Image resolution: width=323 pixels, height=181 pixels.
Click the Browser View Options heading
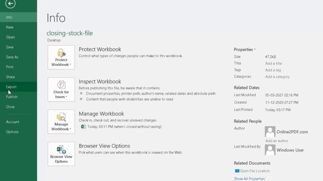pyautogui.click(x=104, y=146)
